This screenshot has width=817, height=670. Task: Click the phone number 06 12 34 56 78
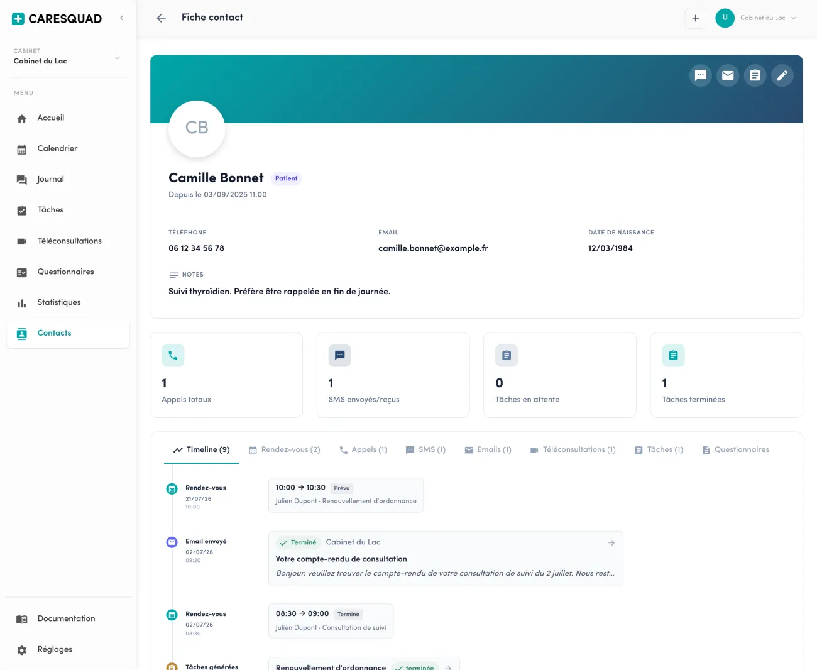(x=196, y=248)
